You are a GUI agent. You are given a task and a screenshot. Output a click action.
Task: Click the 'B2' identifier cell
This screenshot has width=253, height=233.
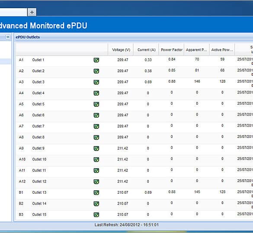click(21, 204)
